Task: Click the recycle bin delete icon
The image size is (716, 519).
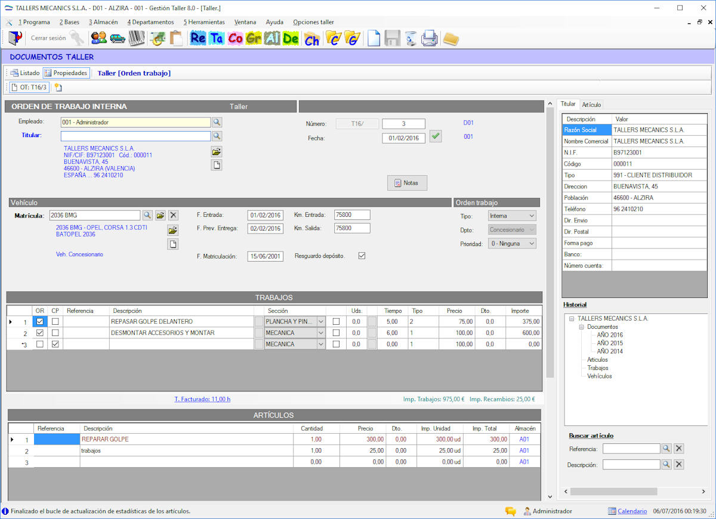Action: tap(411, 38)
